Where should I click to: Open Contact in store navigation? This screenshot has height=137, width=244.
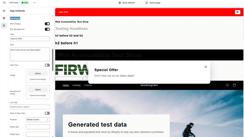click(x=88, y=85)
